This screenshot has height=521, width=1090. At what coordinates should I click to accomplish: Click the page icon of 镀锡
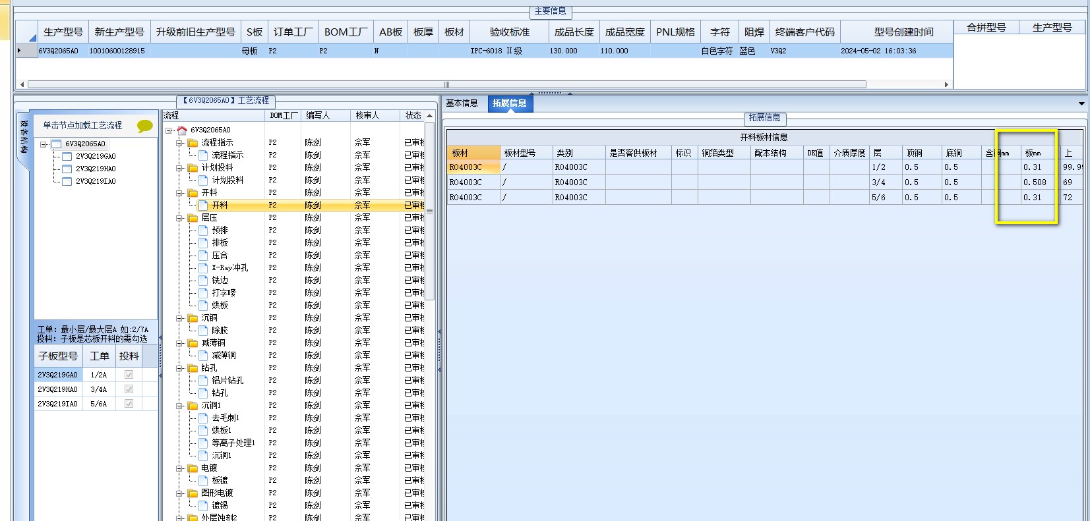click(x=203, y=505)
